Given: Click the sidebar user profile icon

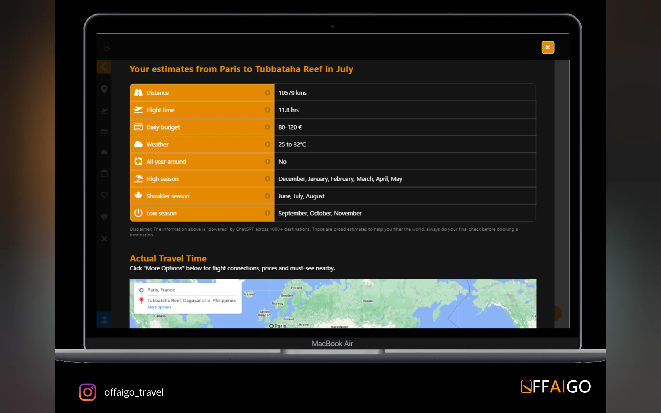Looking at the screenshot, I should click(x=104, y=320).
